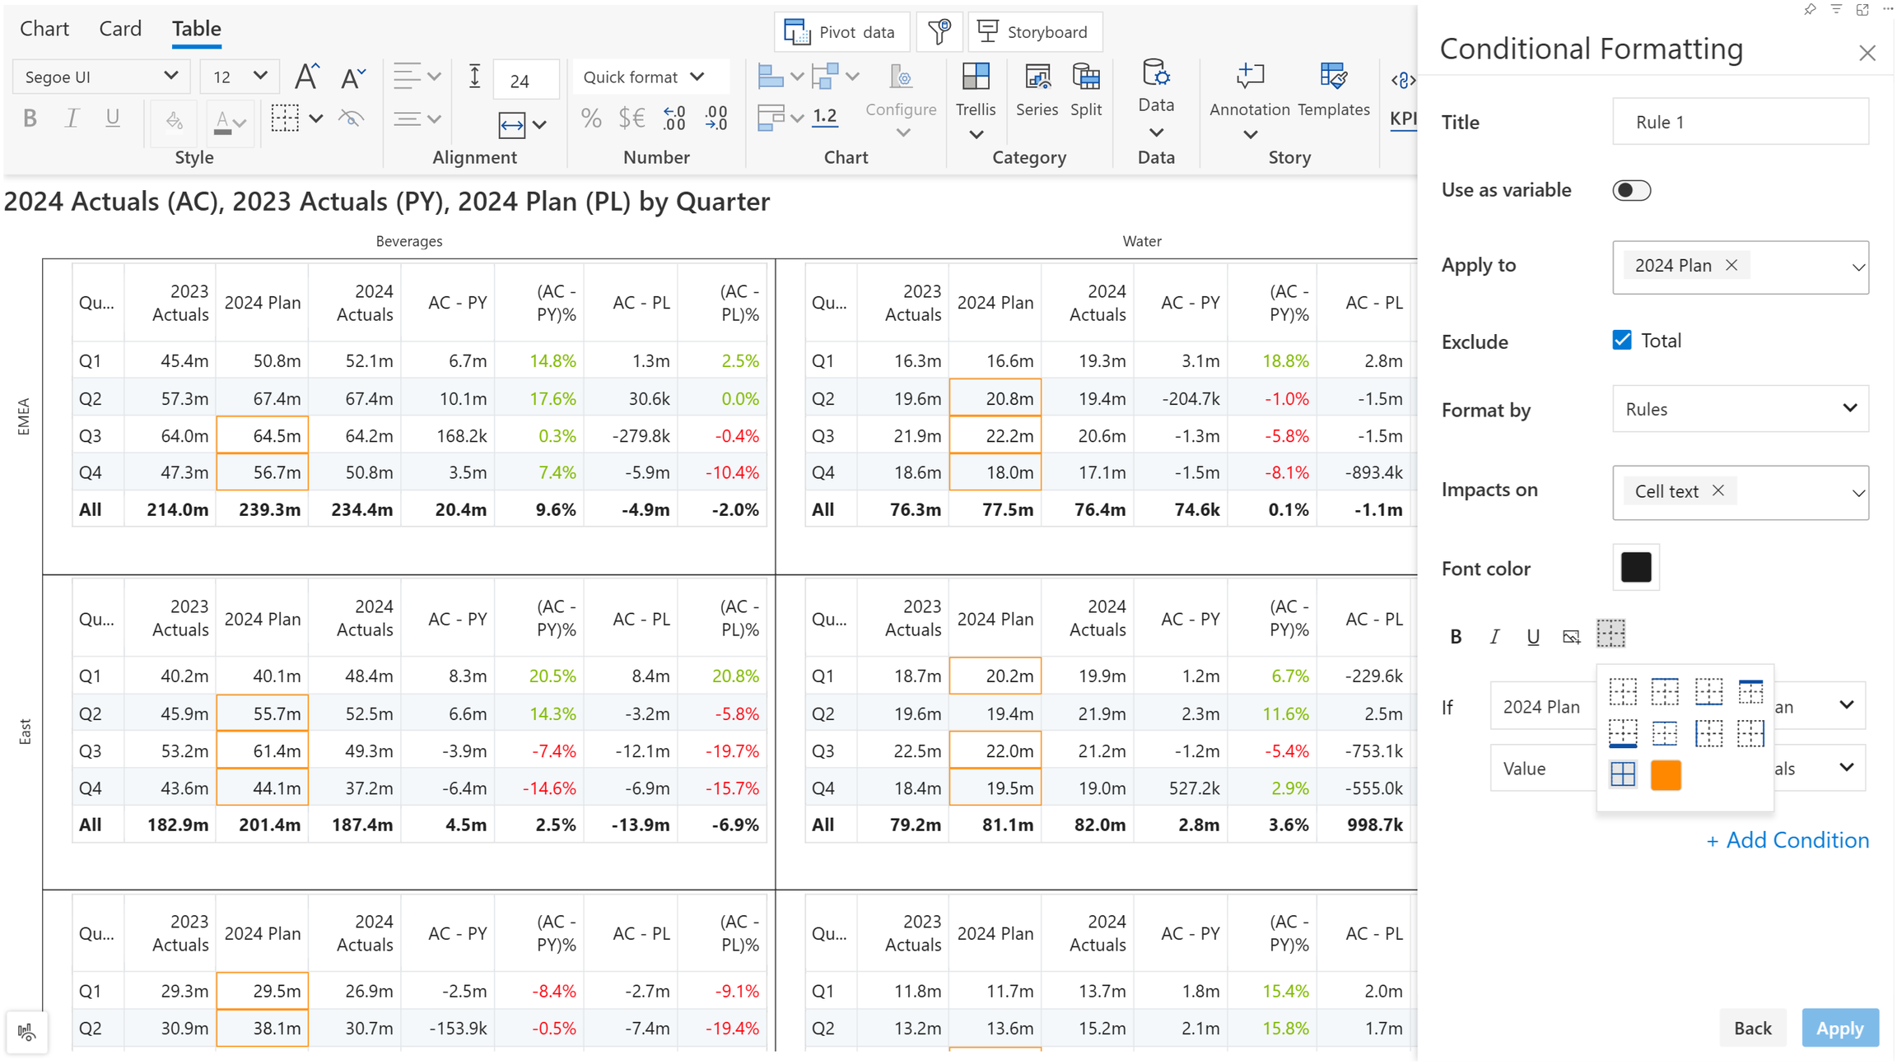Click the filter icon beside Pivot data
The height and width of the screenshot is (1064, 1897).
[x=939, y=32]
